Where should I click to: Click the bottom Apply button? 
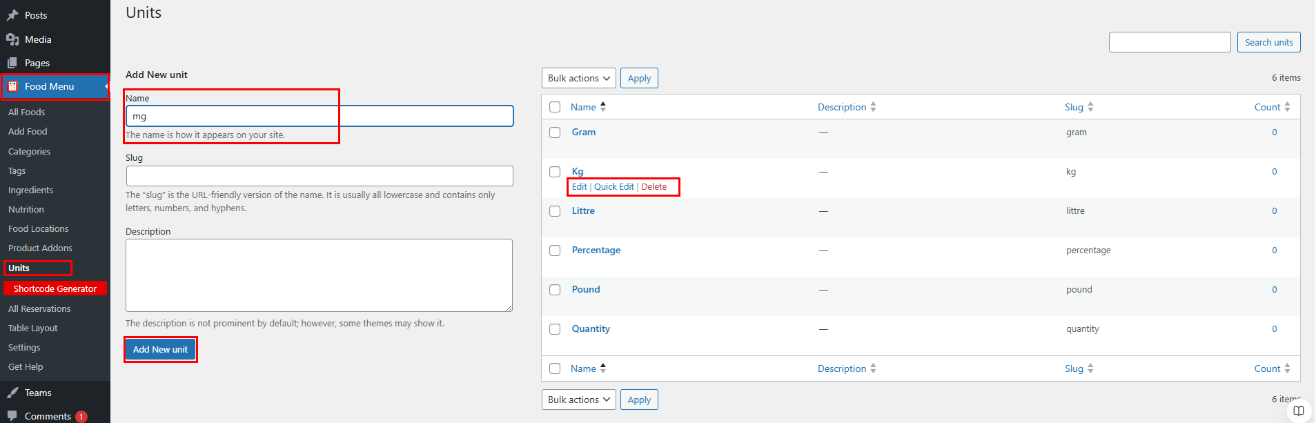click(x=640, y=400)
